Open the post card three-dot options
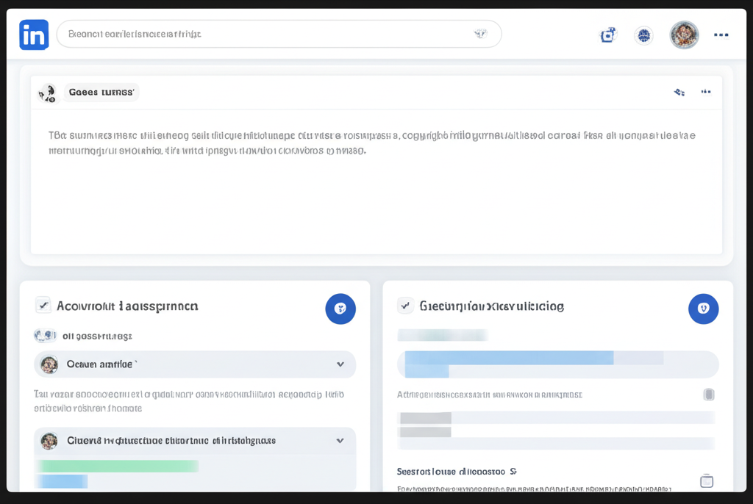753x504 pixels. [x=706, y=92]
